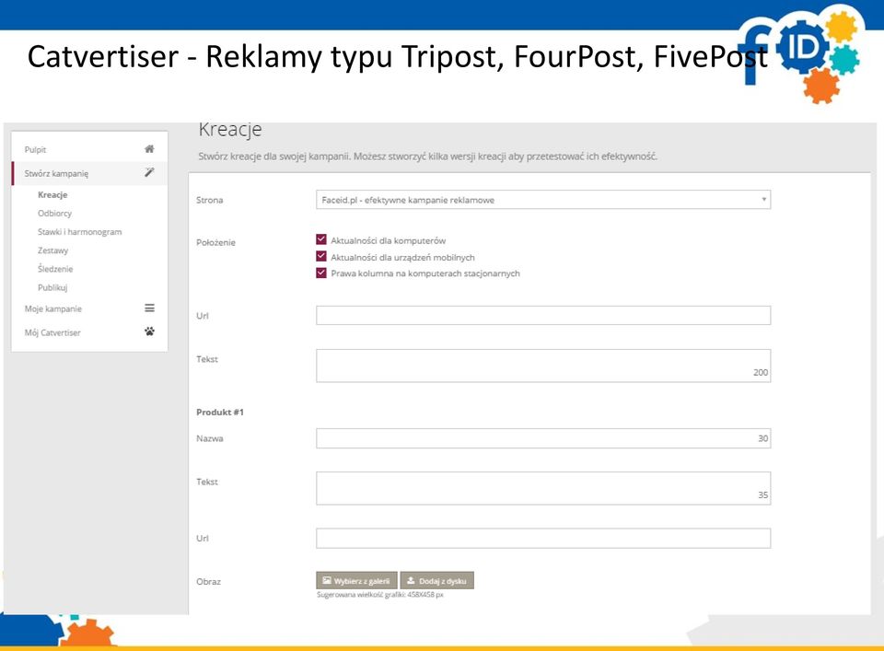Image resolution: width=884 pixels, height=651 pixels.
Task: Focus the Produkt #1 Url field
Action: (x=543, y=538)
